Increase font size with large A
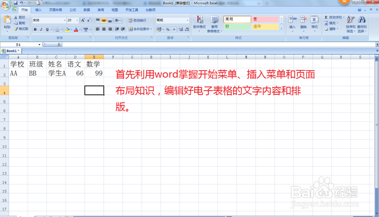 click(83, 20)
